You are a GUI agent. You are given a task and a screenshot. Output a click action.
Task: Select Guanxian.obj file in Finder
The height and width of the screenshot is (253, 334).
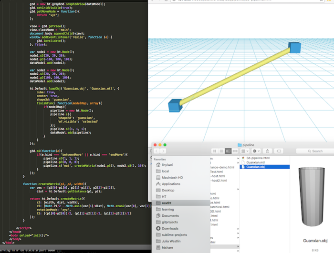[264, 167]
